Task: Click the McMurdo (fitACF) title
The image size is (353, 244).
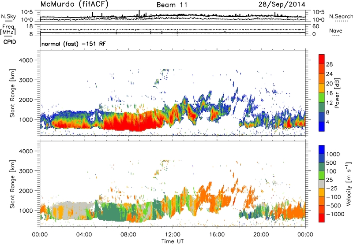Action: [x=74, y=4]
